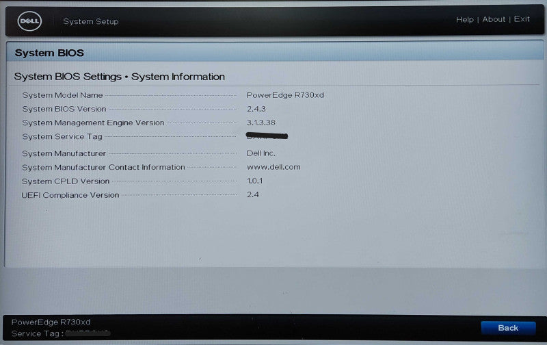Image resolution: width=547 pixels, height=345 pixels.
Task: Select the System Model Name label
Action: coord(62,95)
